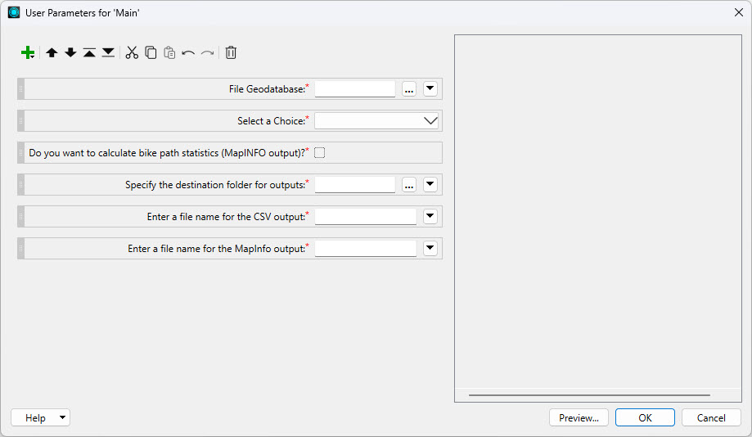
Task: Delete selected parameter using trash icon
Action: pyautogui.click(x=231, y=52)
